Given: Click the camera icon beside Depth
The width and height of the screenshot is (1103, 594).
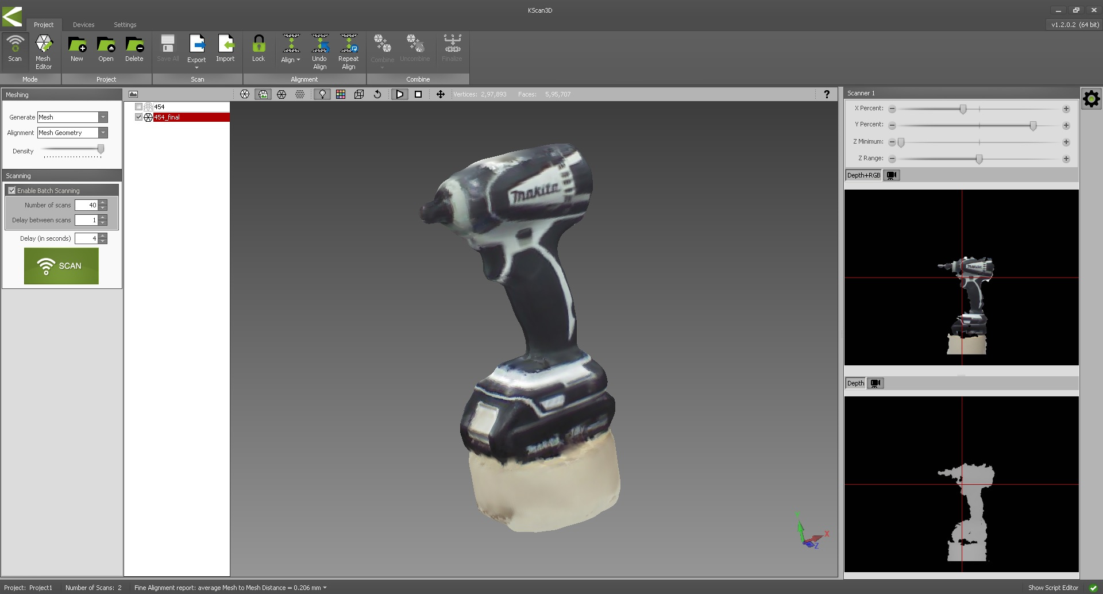Looking at the screenshot, I should pyautogui.click(x=876, y=383).
